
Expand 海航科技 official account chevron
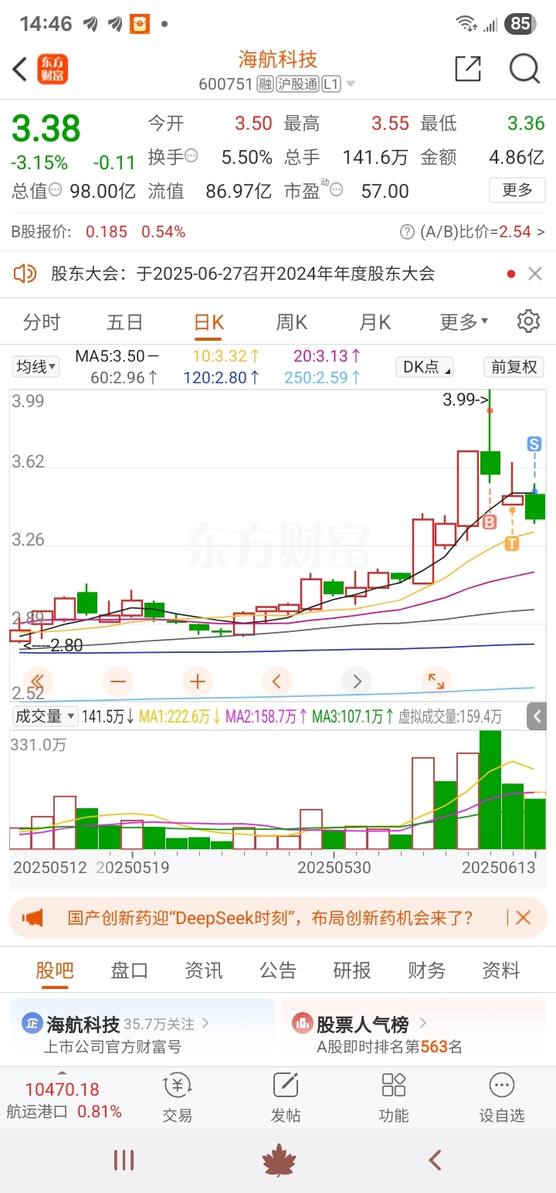click(x=205, y=1024)
